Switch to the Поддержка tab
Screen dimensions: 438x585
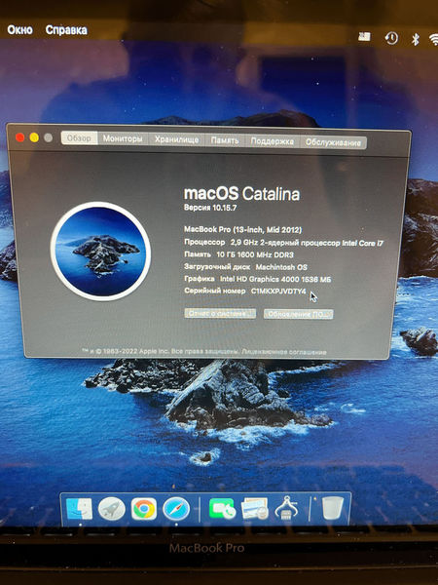pos(272,141)
